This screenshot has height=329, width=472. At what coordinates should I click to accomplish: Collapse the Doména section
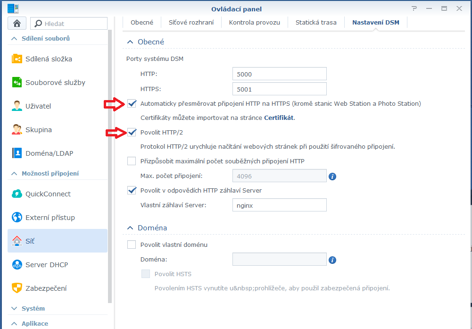pos(130,228)
